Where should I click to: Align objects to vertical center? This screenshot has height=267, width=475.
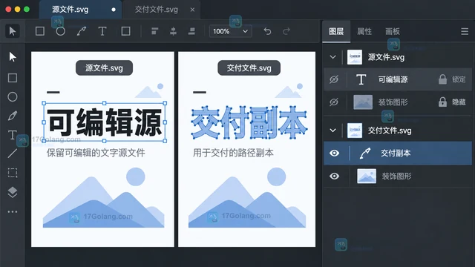coord(173,31)
